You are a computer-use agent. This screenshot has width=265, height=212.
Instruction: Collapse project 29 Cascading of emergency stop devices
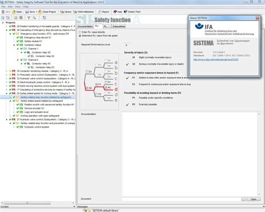7,30
